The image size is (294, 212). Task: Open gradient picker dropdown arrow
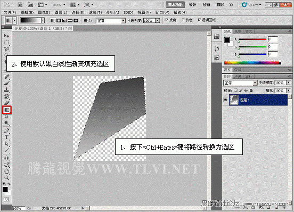pyautogui.click(x=43, y=20)
